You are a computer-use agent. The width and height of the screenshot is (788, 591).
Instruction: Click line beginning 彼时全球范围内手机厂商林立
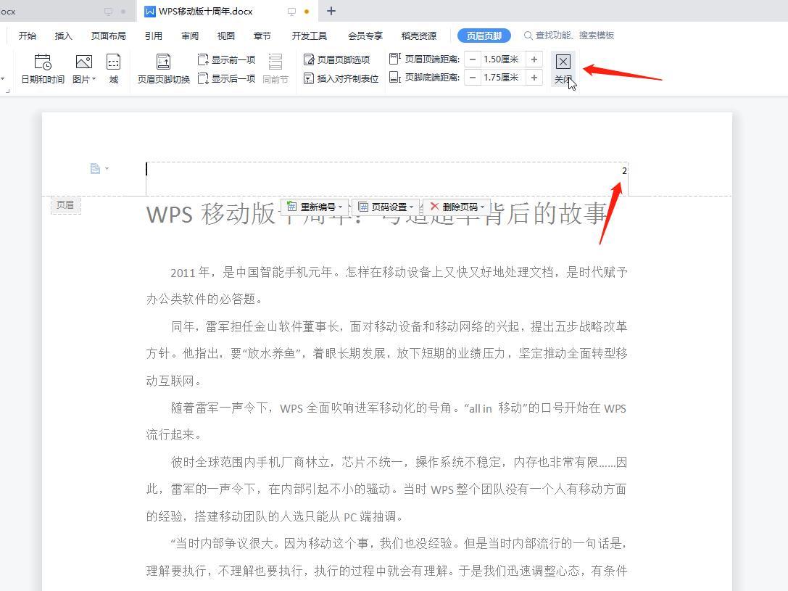pos(399,462)
